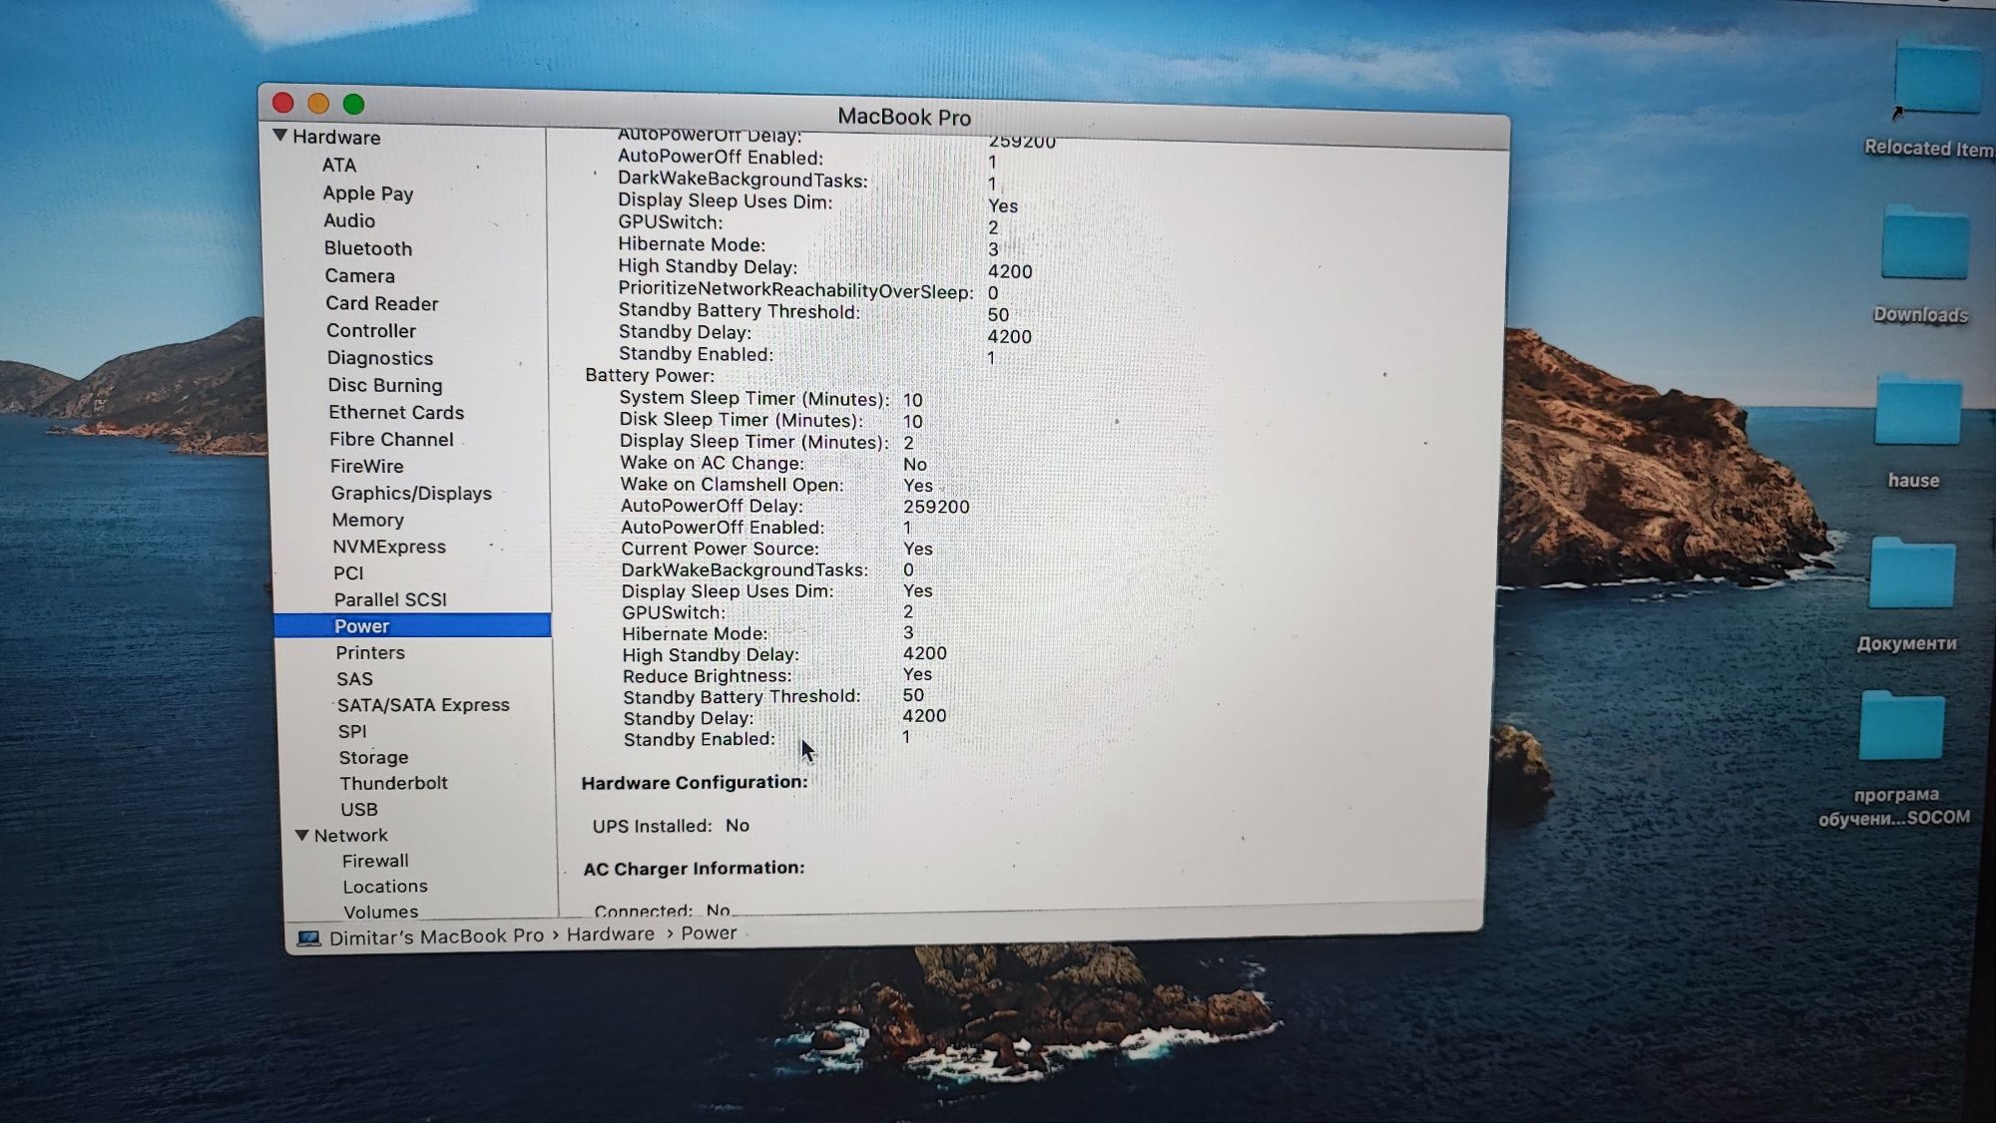Open Graphics/Displays information
This screenshot has width=1996, height=1123.
[411, 493]
